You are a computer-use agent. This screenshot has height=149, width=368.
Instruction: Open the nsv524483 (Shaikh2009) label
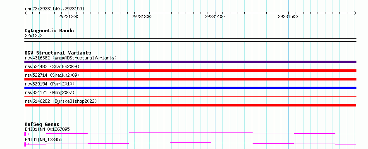tap(52, 66)
